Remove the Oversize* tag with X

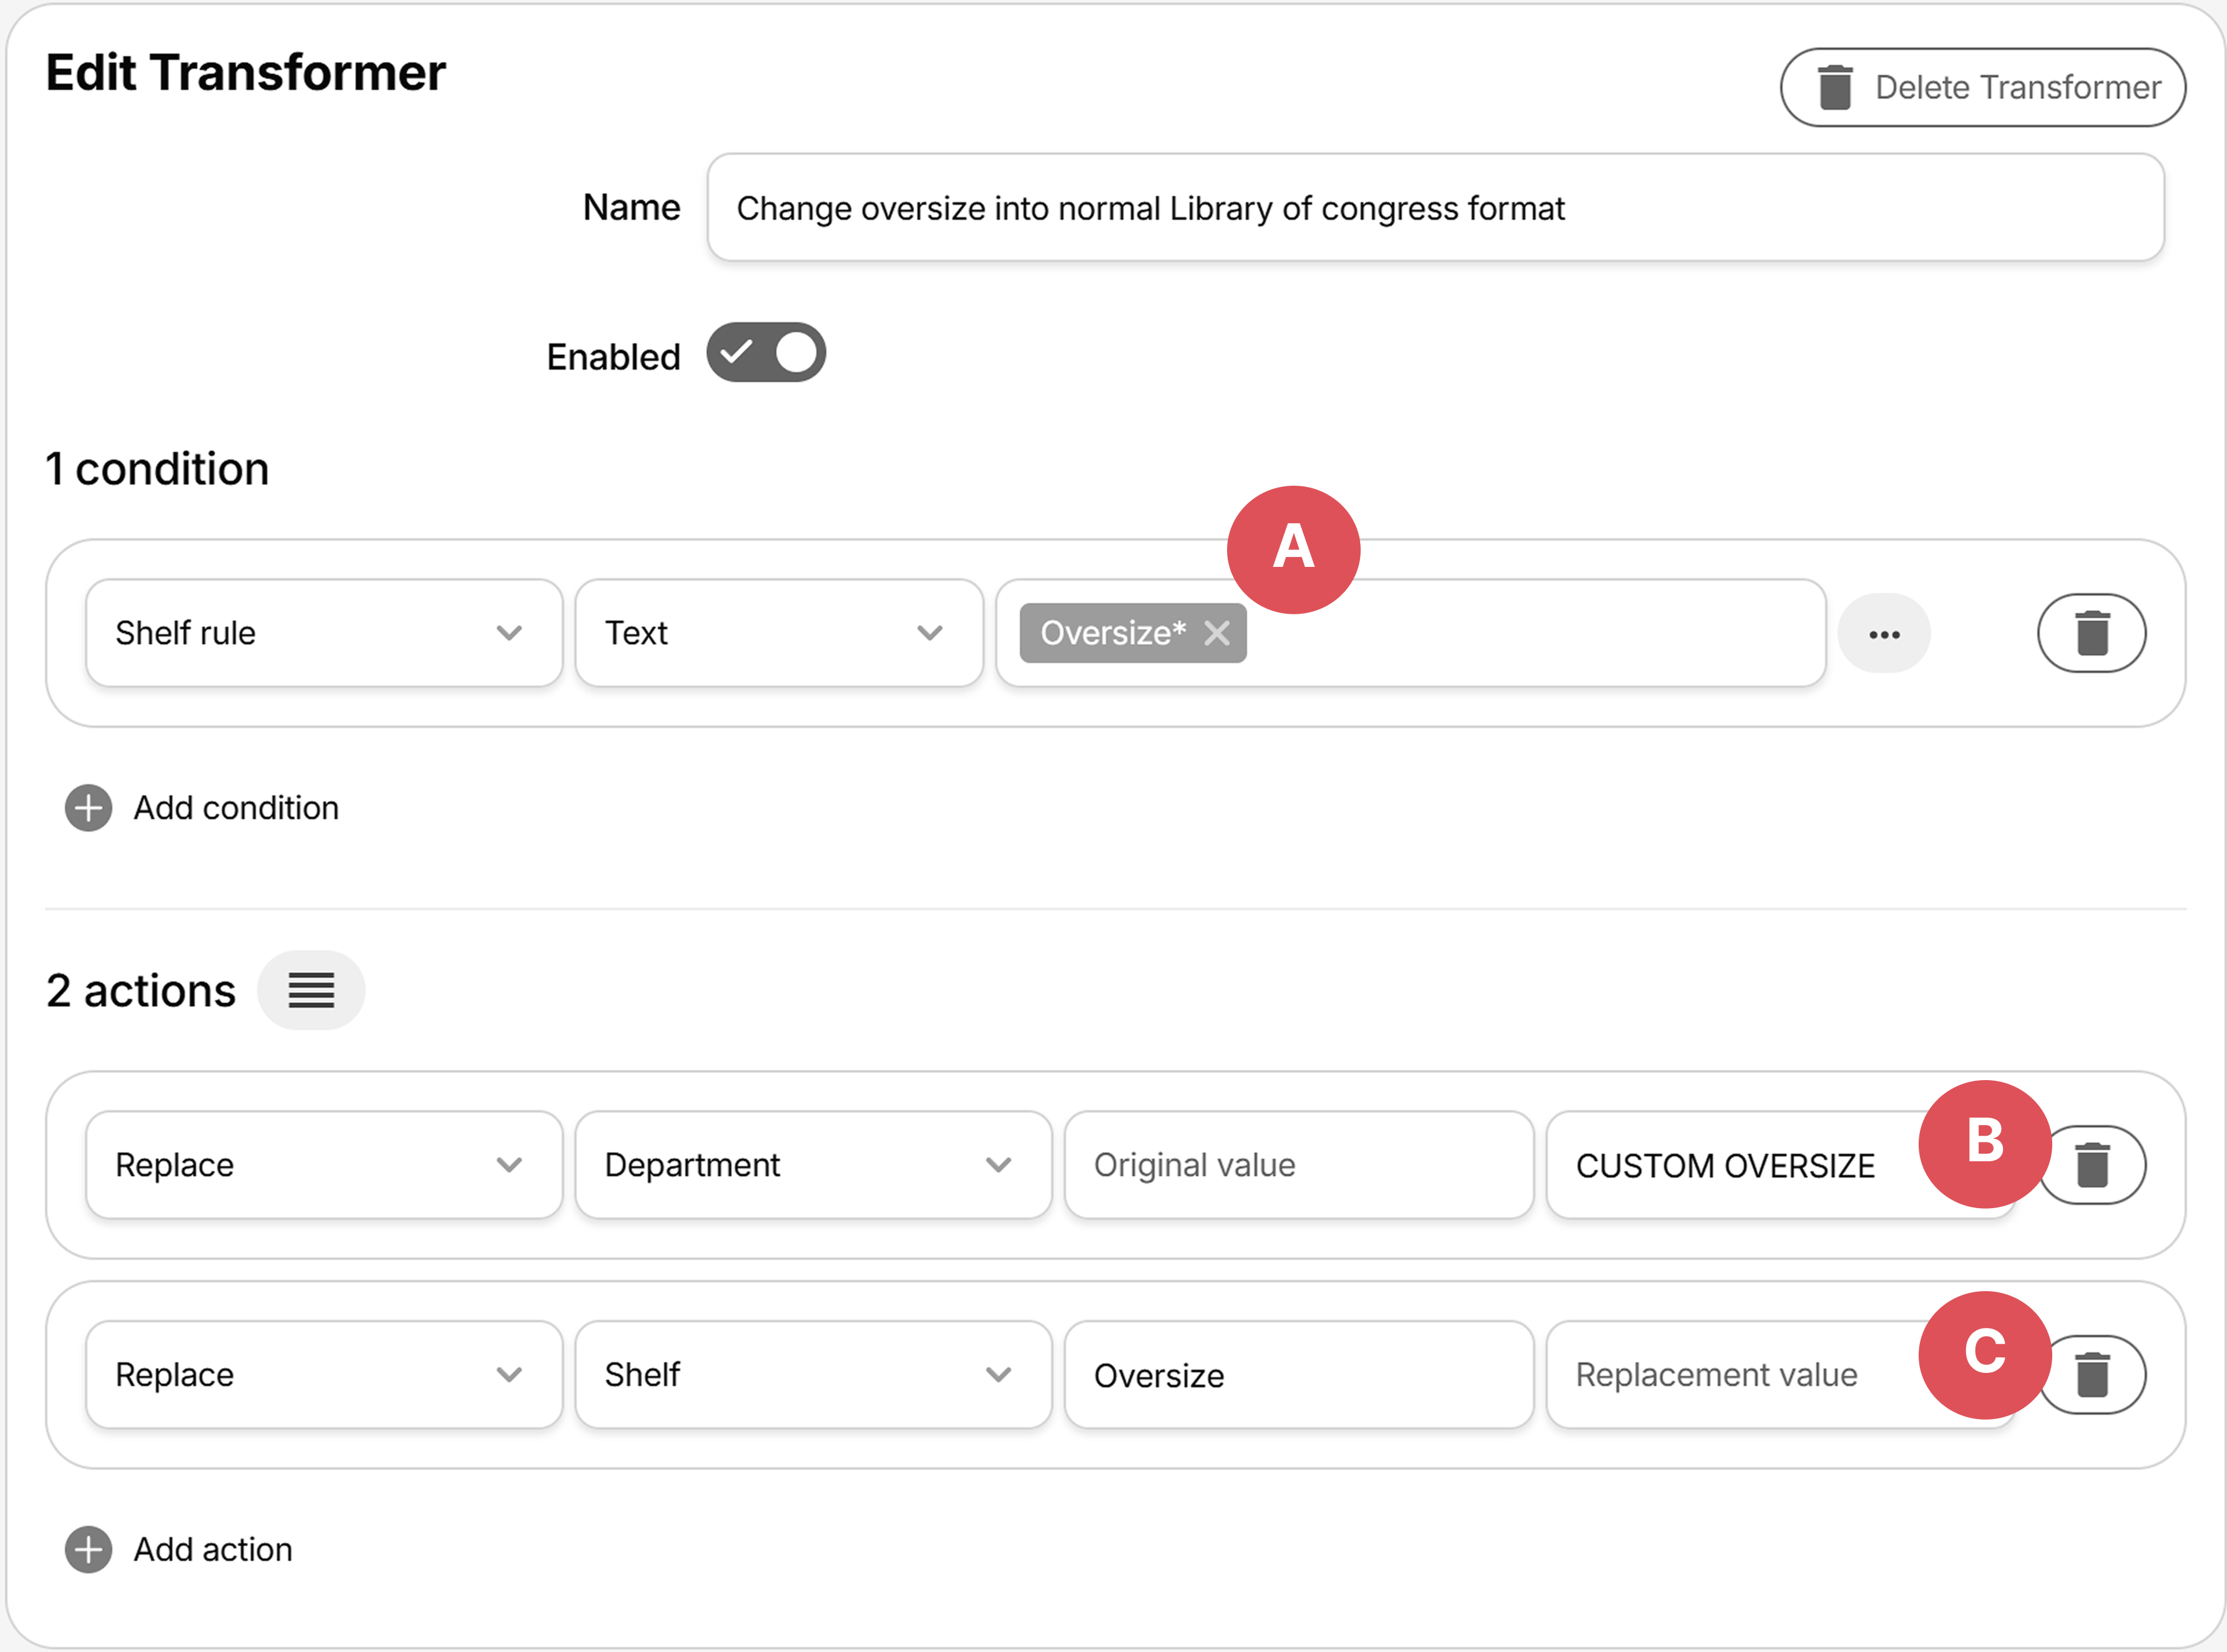[x=1216, y=633]
